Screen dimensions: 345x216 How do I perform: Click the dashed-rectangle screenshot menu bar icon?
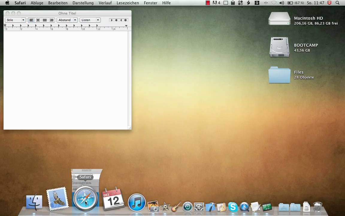pyautogui.click(x=226, y=3)
